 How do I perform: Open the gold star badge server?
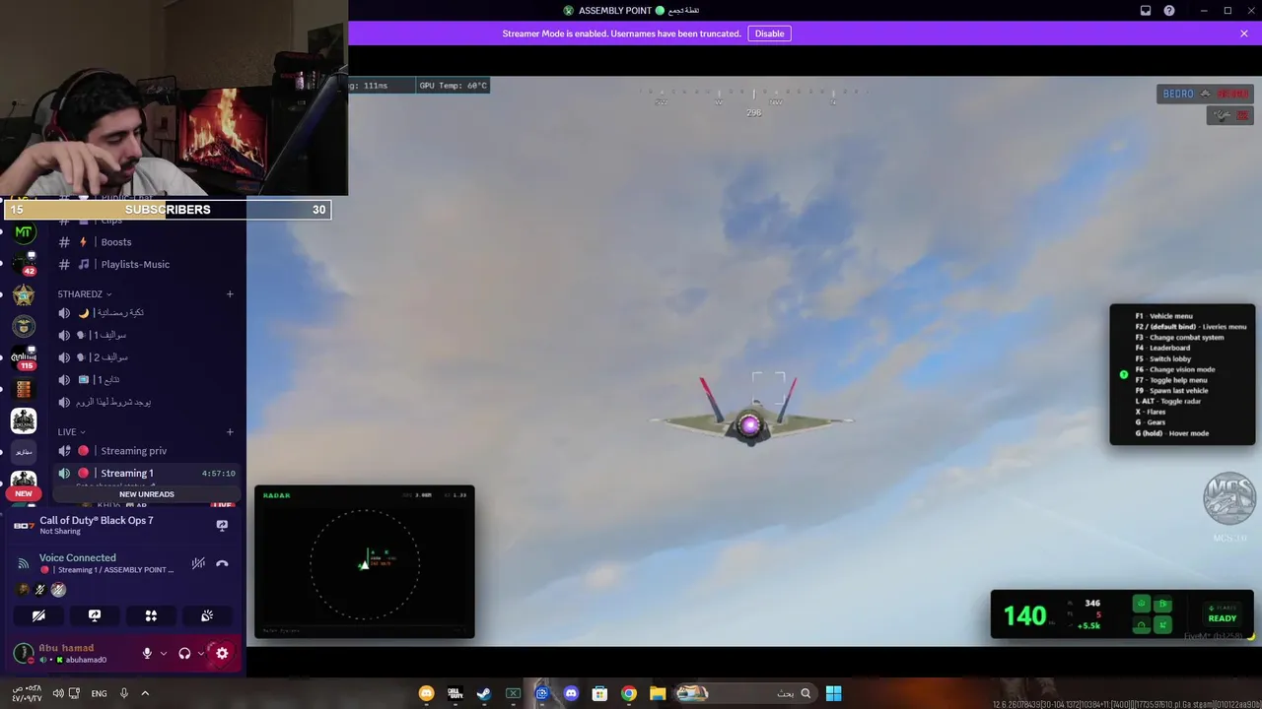coord(24,295)
